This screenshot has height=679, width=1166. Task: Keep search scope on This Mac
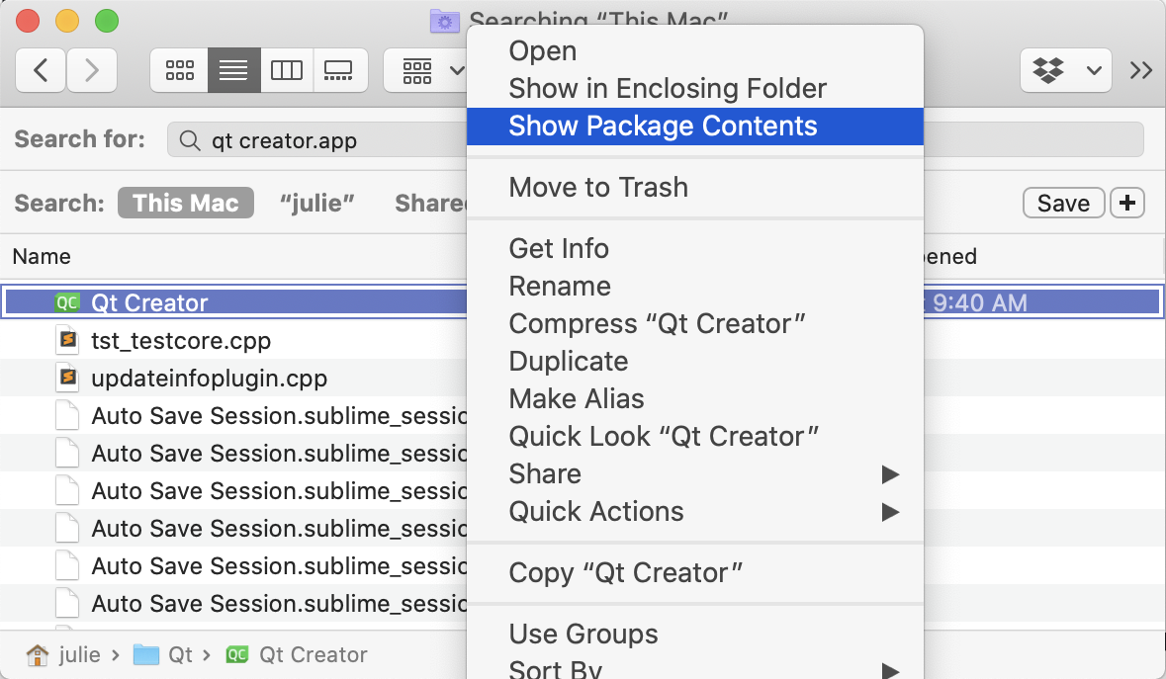185,203
